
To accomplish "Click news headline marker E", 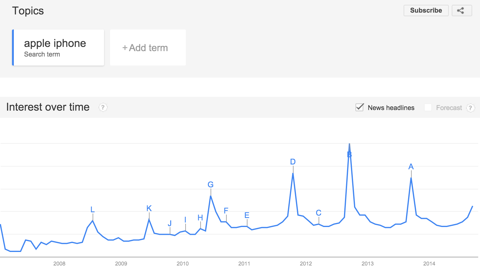I will coord(247,215).
